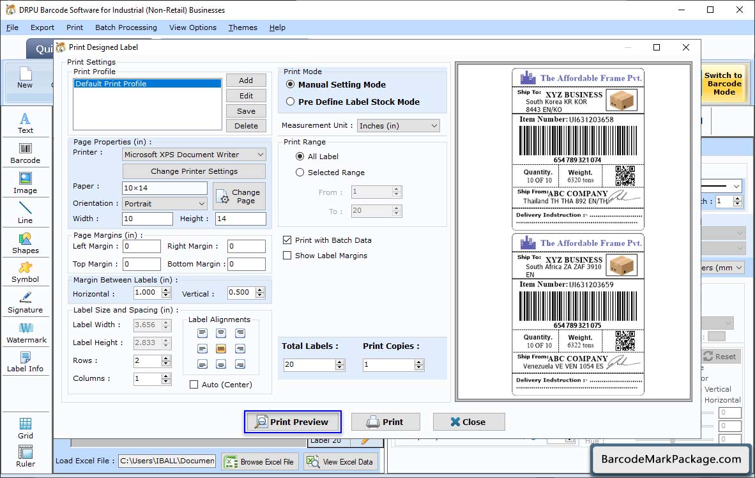
Task: Open the Printer selection dropdown
Action: pyautogui.click(x=194, y=155)
